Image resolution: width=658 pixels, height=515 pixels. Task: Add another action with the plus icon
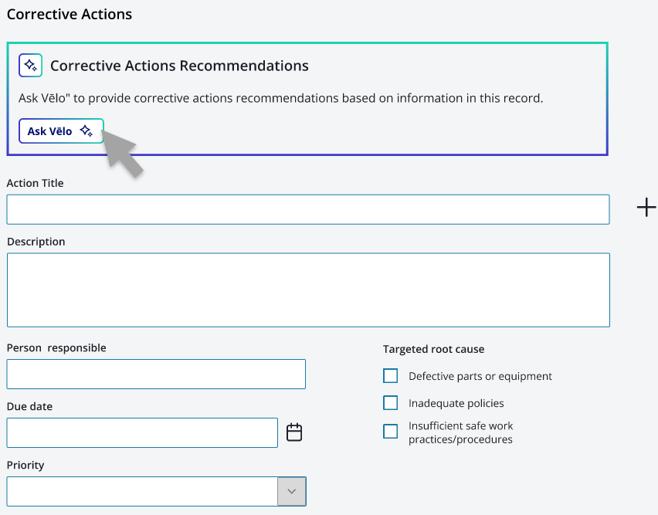tap(646, 208)
